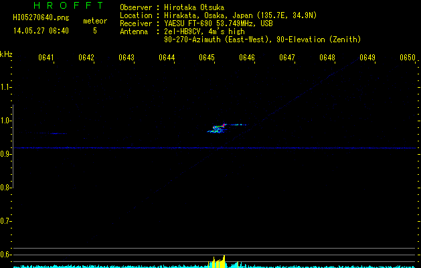
Task: Click the horizontal carrier line at 0.92 kHz
Action: coord(215,148)
